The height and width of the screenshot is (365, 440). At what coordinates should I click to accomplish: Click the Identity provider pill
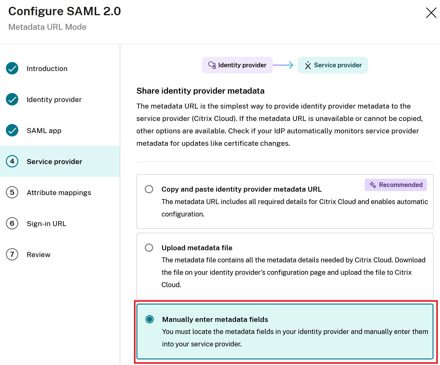[237, 65]
